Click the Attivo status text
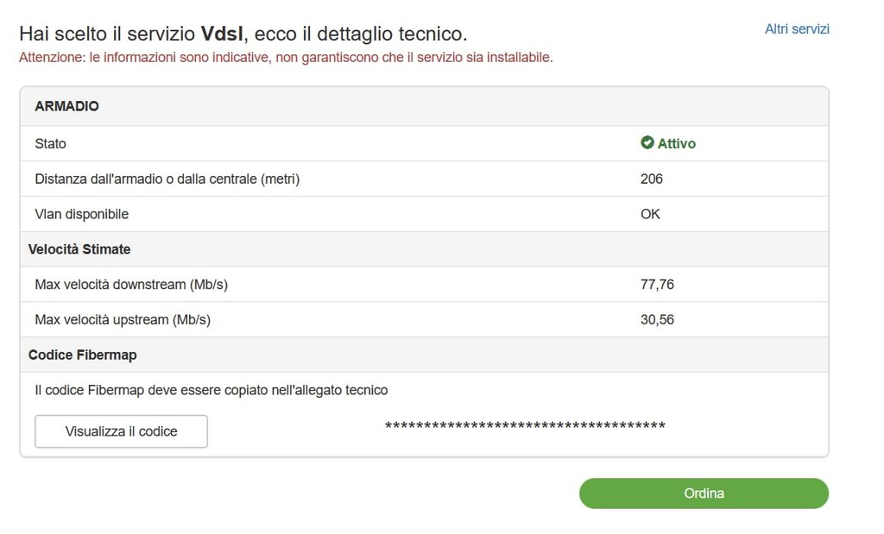 (x=677, y=144)
